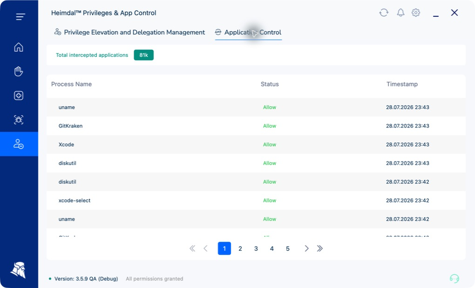Click the refresh sync icon
The width and height of the screenshot is (475, 288).
tap(384, 13)
